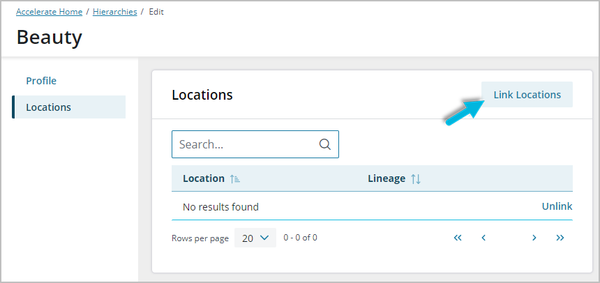Open the Accelerate Home breadcrumb link
Screen dimensions: 600x283
(x=49, y=12)
